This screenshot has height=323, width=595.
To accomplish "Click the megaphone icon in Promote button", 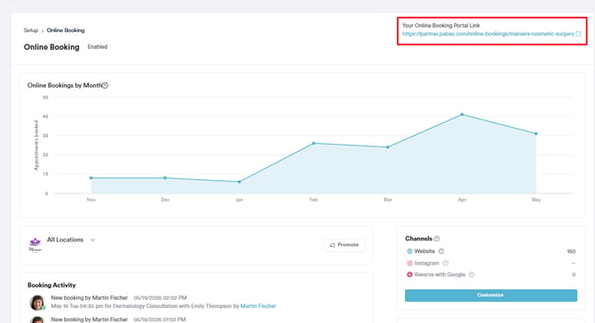I will click(x=332, y=245).
